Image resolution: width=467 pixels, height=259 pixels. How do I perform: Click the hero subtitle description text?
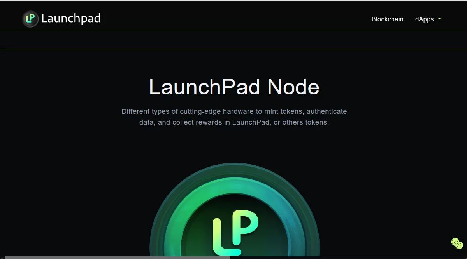click(233, 116)
